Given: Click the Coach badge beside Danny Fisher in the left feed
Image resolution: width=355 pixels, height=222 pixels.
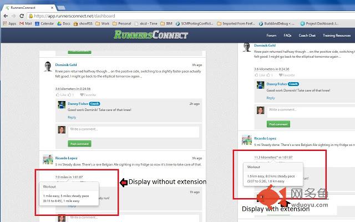Looking at the screenshot, I should tap(94, 104).
